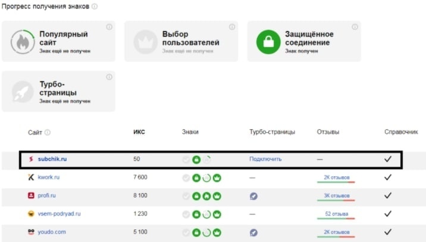Open 52 отзыва link for vsem-podryad.ru

(x=337, y=214)
